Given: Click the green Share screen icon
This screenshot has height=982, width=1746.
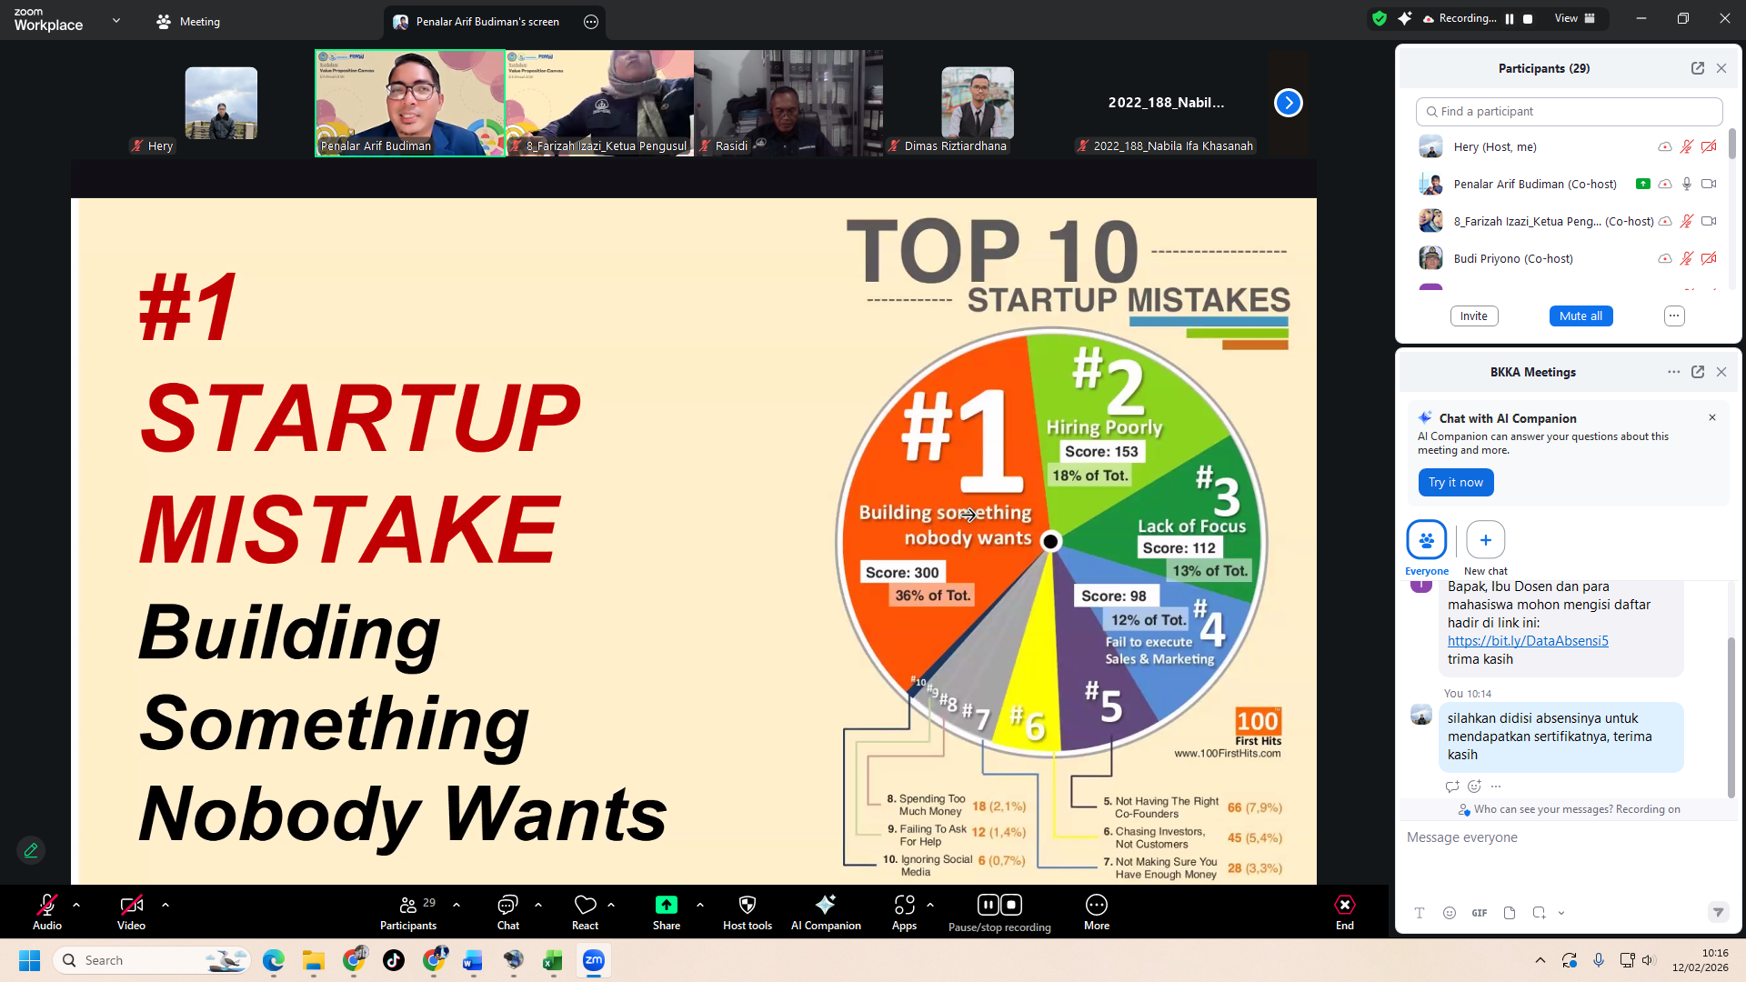Looking at the screenshot, I should 666,905.
